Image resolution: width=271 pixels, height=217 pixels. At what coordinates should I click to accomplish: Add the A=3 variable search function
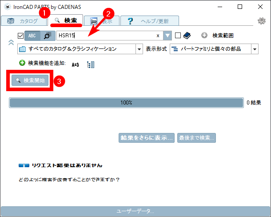[x=76, y=65]
